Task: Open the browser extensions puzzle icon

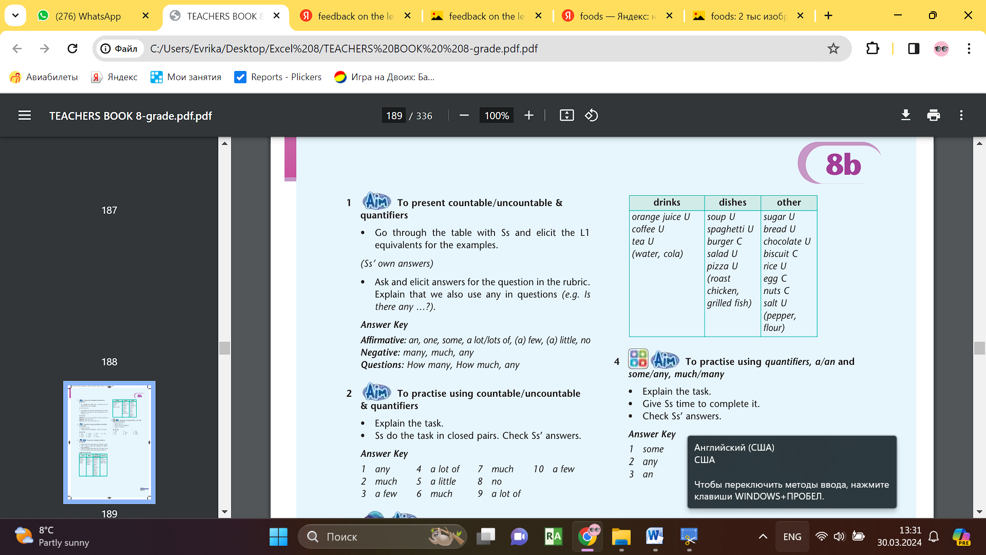Action: click(873, 49)
